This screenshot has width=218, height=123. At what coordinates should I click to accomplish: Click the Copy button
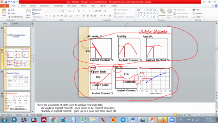pyautogui.click(x=12, y=13)
